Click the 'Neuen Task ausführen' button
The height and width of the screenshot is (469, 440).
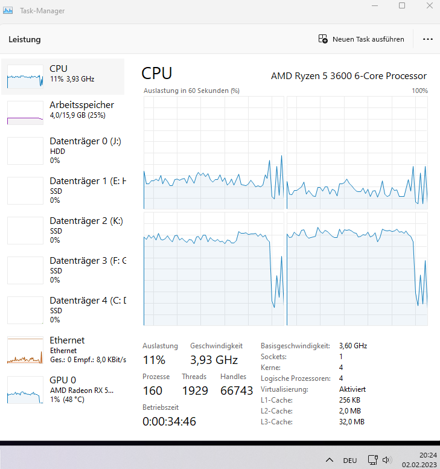362,39
